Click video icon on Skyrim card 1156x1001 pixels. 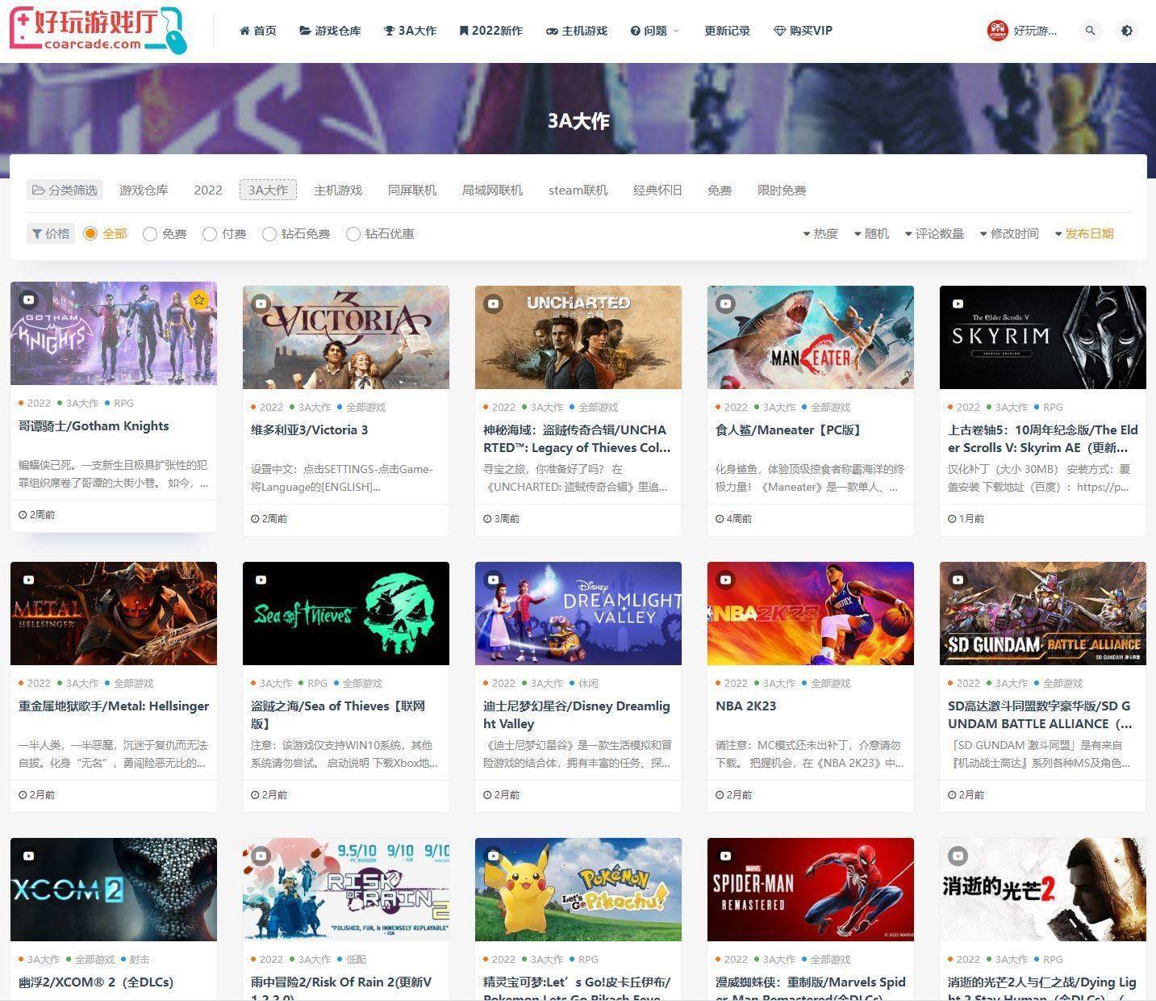pyautogui.click(x=958, y=304)
